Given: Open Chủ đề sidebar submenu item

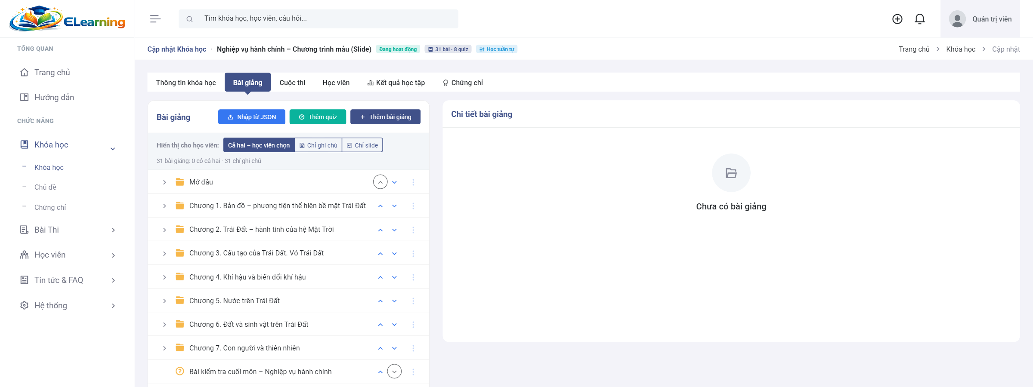Looking at the screenshot, I should [x=45, y=187].
